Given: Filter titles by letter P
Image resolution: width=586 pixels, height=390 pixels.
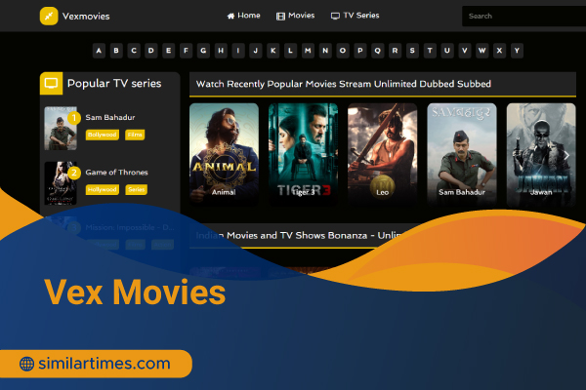Looking at the screenshot, I should pyautogui.click(x=360, y=51).
